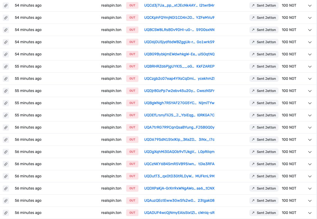This screenshot has height=219, width=317.
Task: Expand the UQCKphFQ…YZFeMVu9 row chevron
Action: pyautogui.click(x=310, y=17)
